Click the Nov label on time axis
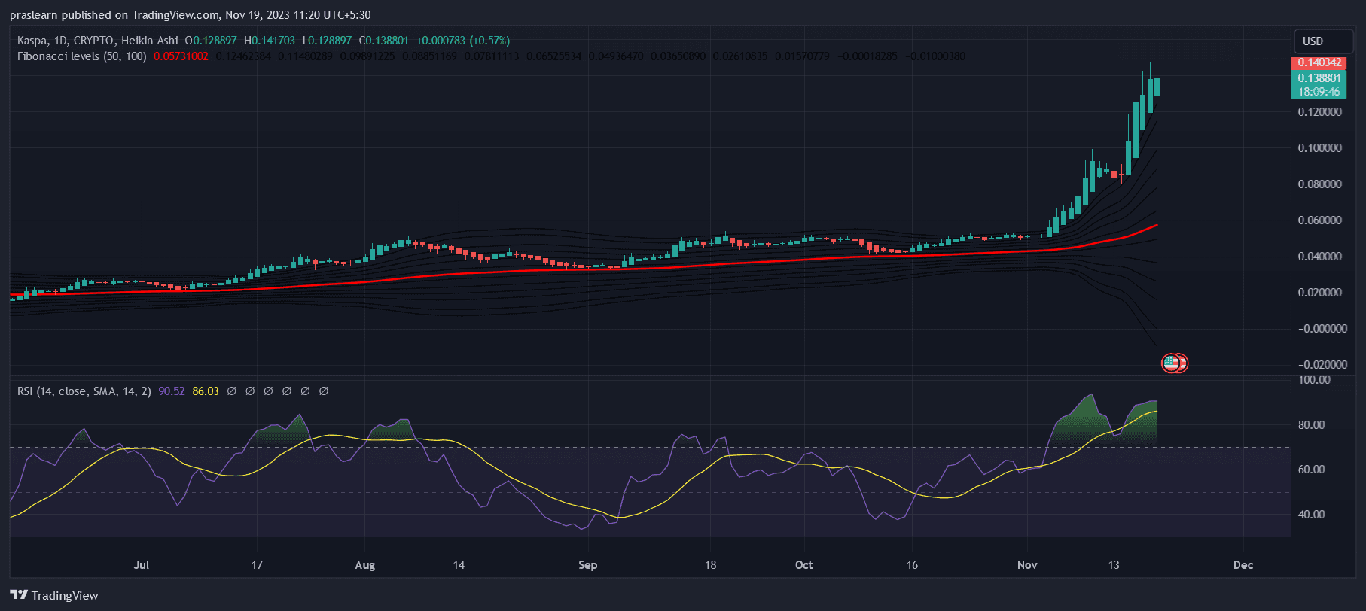 pyautogui.click(x=1026, y=565)
